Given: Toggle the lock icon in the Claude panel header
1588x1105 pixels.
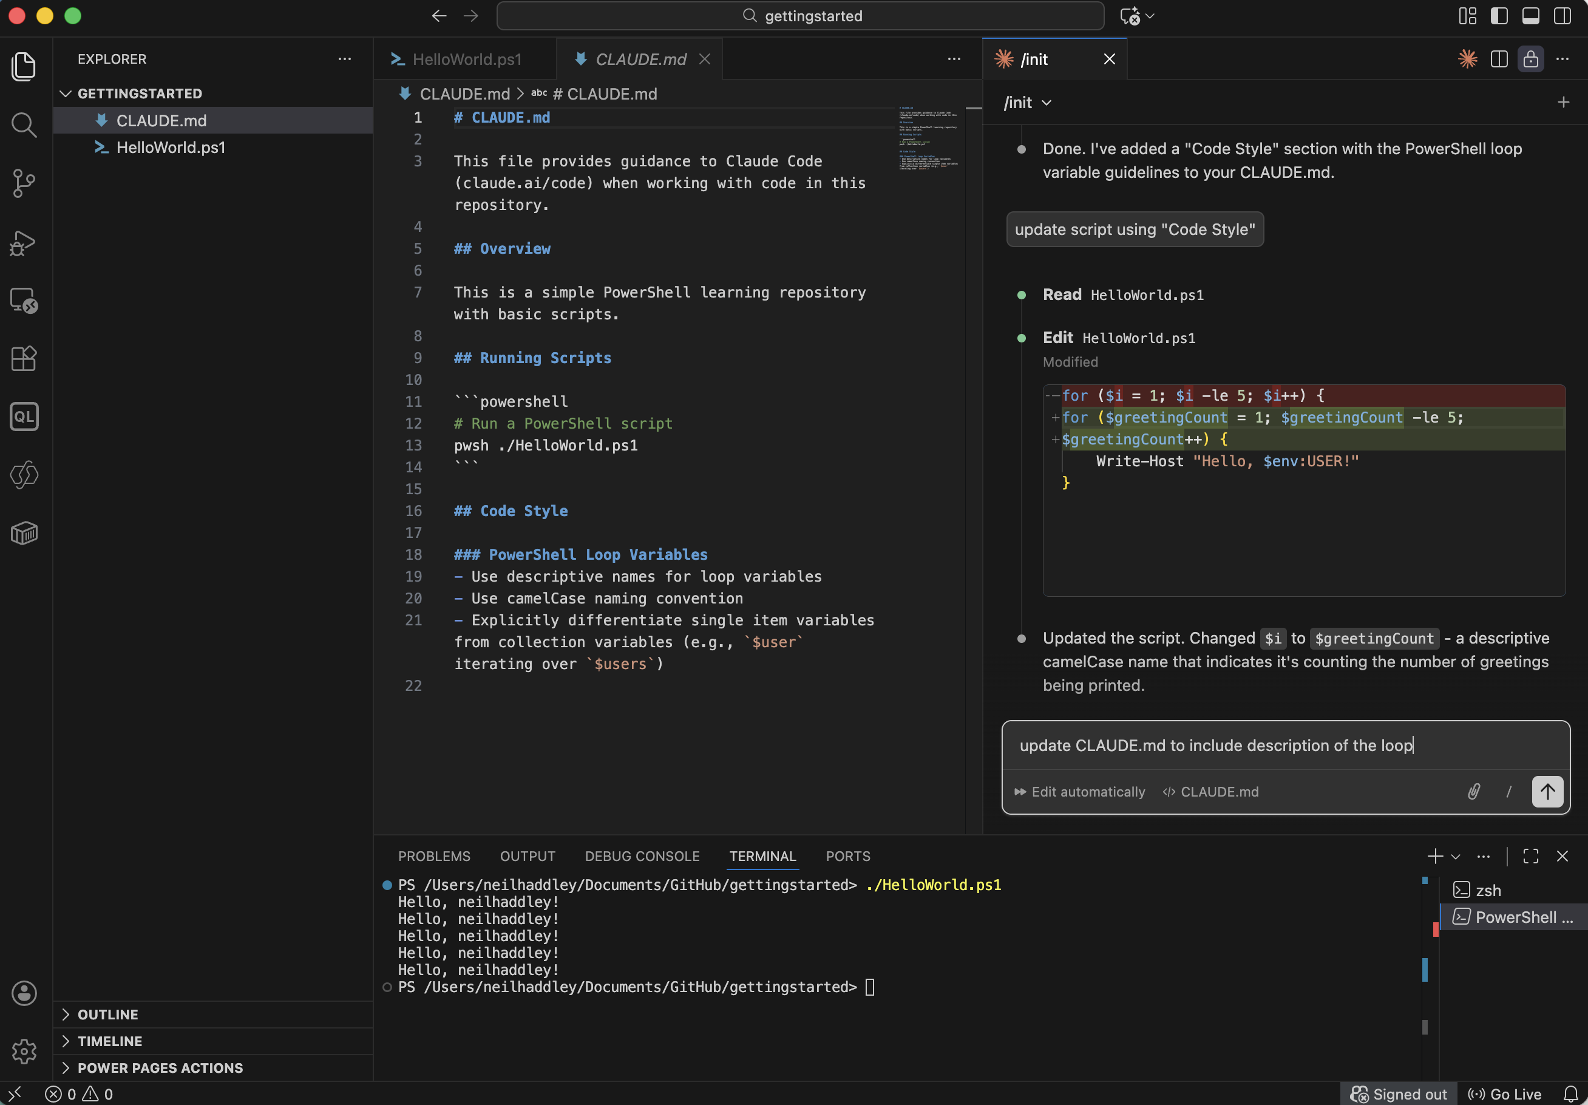Looking at the screenshot, I should tap(1530, 59).
